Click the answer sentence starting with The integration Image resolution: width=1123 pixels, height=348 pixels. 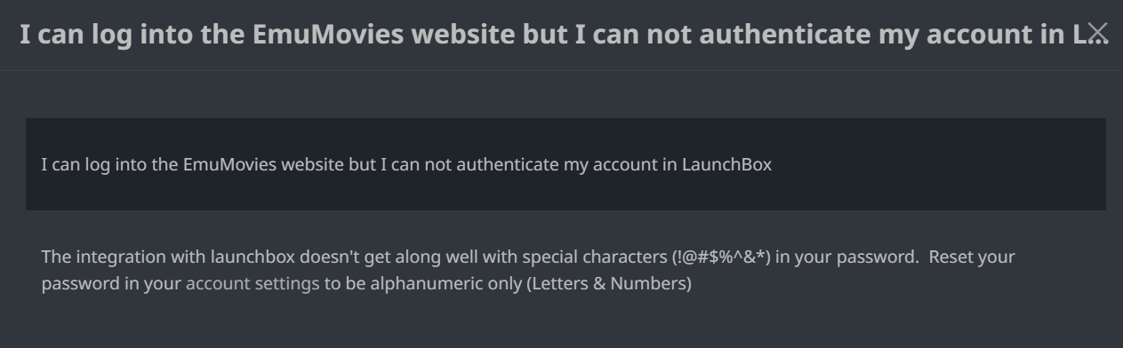click(x=528, y=271)
